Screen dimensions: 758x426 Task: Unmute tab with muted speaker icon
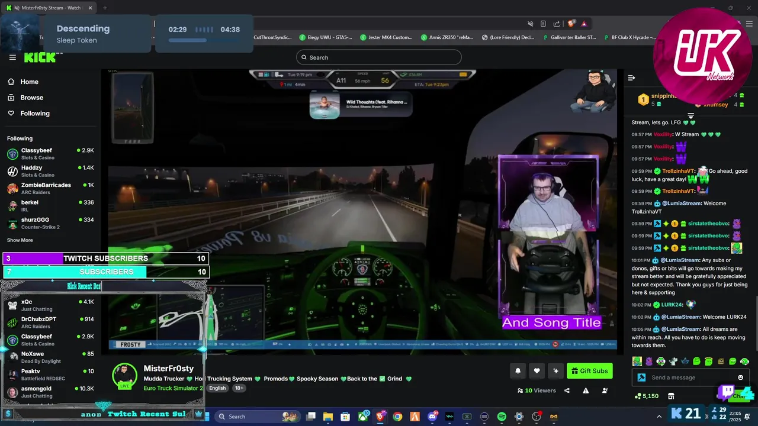click(x=531, y=24)
